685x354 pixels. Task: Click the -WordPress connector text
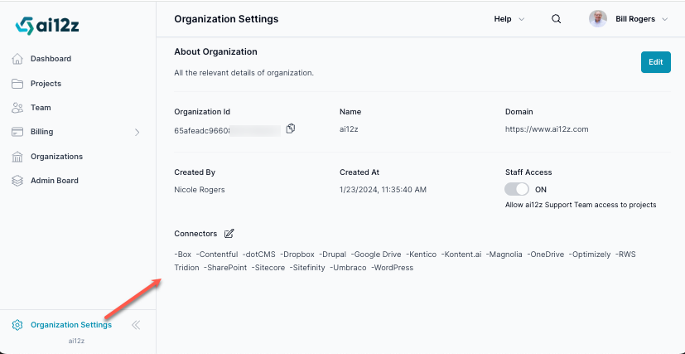[x=392, y=268]
